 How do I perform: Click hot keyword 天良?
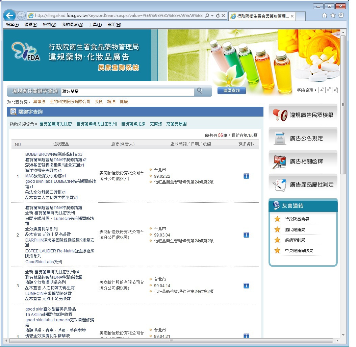tap(99, 101)
